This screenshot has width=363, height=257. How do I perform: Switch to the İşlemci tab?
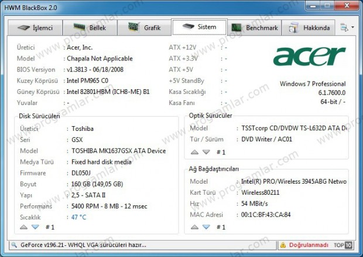click(x=35, y=28)
